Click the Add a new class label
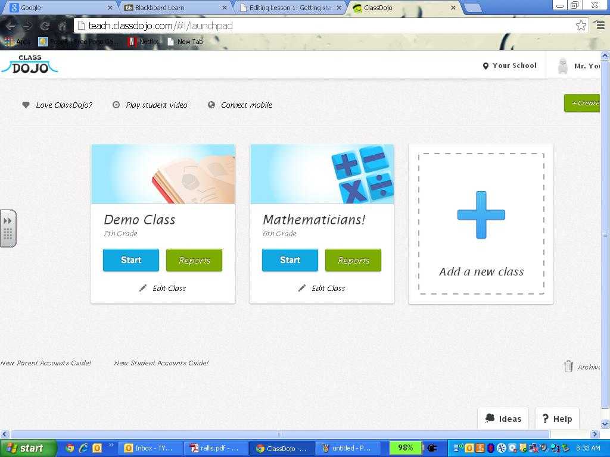 (481, 271)
